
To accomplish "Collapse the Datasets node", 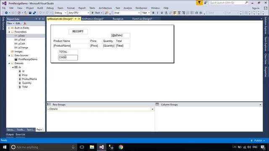I will (x=9, y=63).
